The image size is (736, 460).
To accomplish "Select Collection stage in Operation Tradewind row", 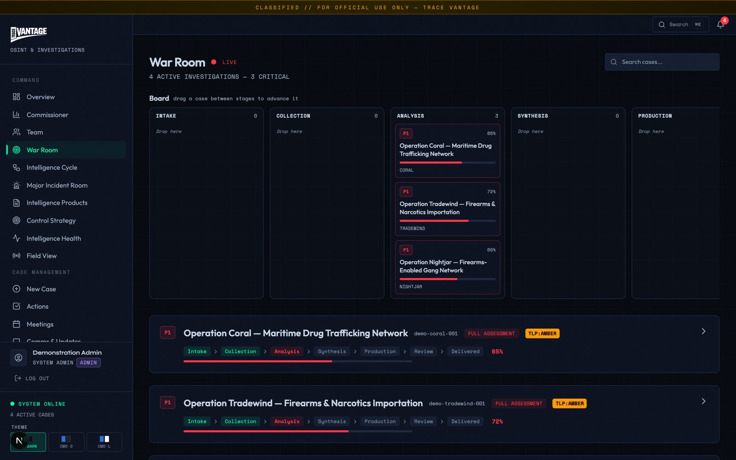I will pyautogui.click(x=241, y=421).
